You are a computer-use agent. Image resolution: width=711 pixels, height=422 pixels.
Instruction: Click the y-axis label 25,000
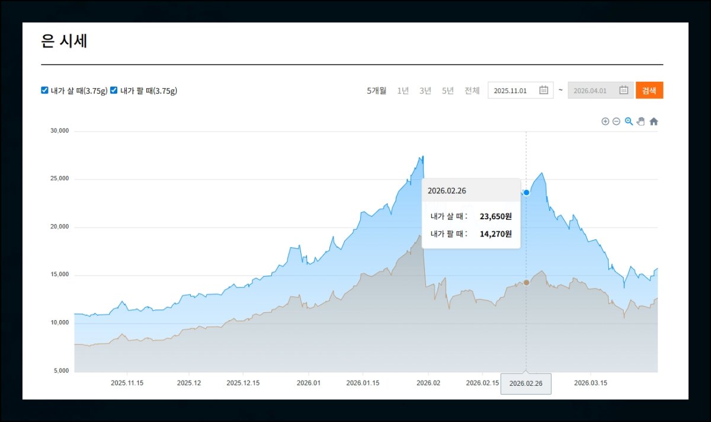60,179
